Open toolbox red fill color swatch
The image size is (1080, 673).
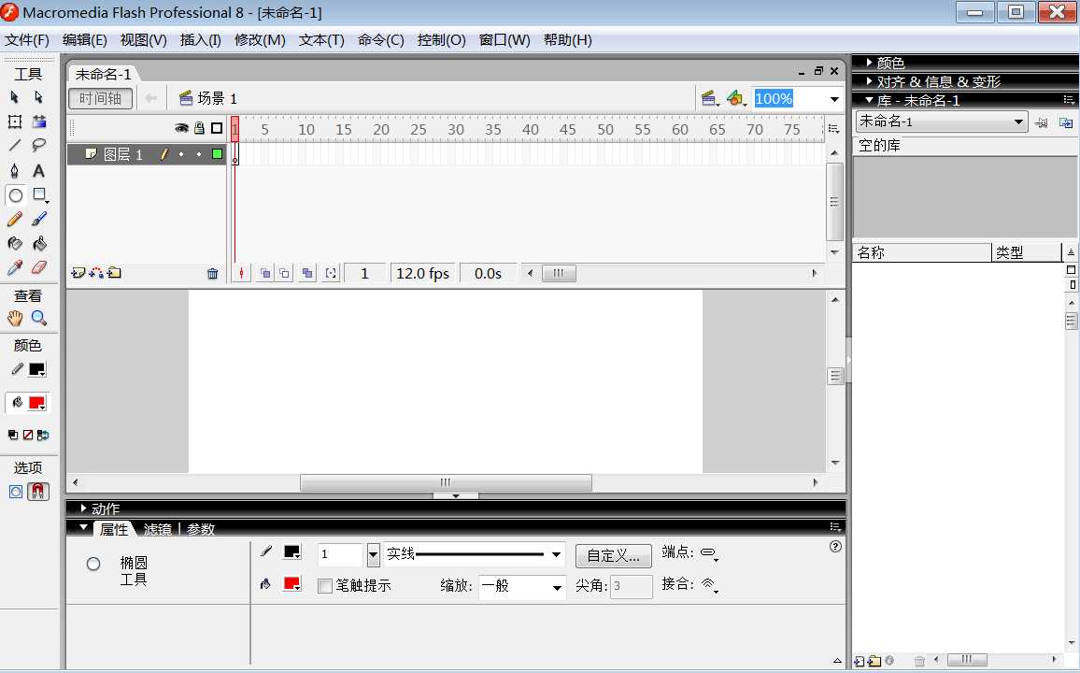click(x=37, y=403)
